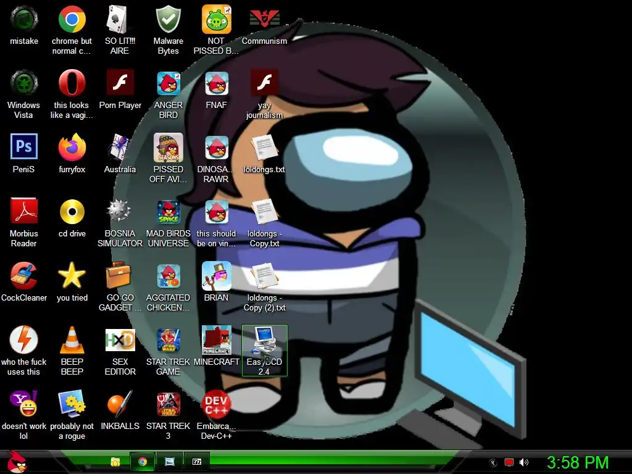Image resolution: width=632 pixels, height=474 pixels.
Task: Open the 'loldongs - Copy.txt' file
Action: point(264,212)
